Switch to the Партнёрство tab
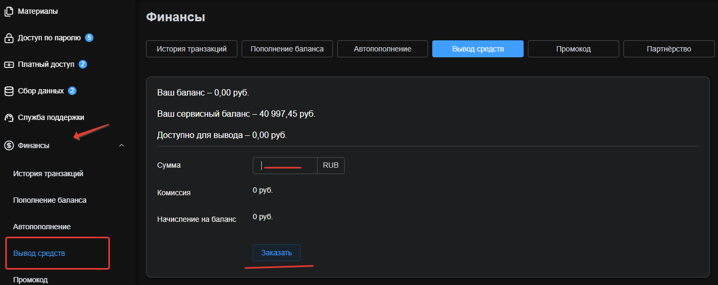This screenshot has width=718, height=285. [669, 49]
